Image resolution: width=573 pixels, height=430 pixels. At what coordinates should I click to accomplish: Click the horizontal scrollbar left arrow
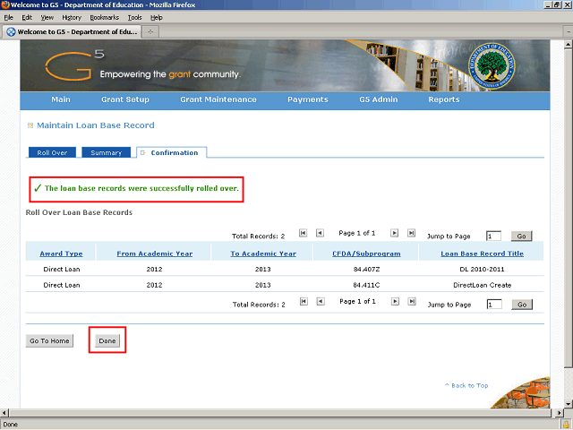point(4,413)
